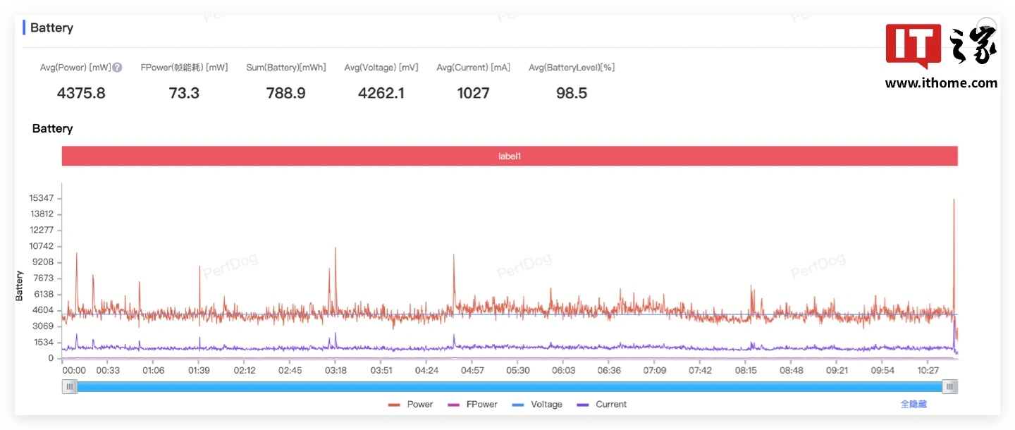Click the Sum(Battery) value 788.9

pos(285,93)
